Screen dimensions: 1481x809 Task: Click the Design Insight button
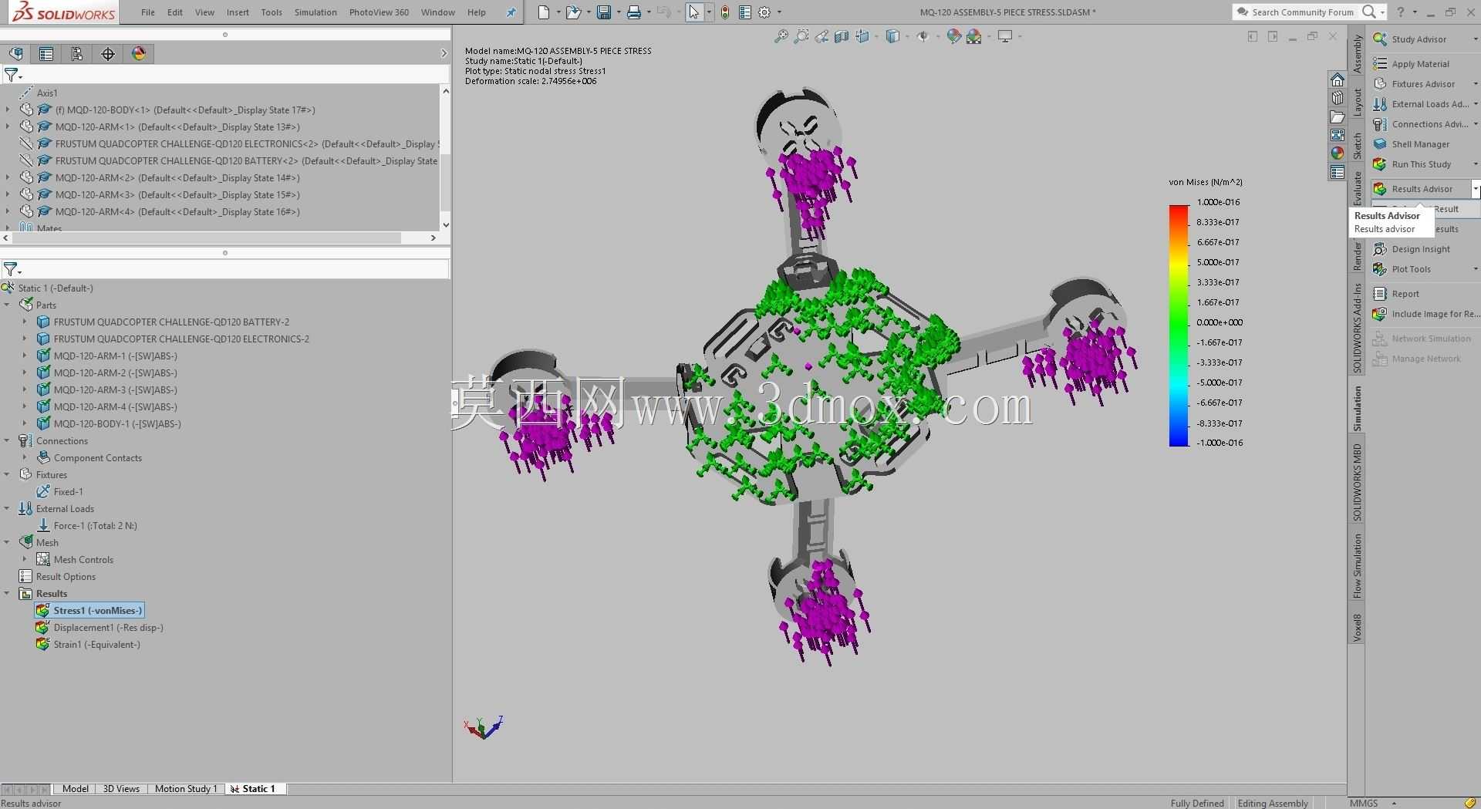[x=1412, y=249]
